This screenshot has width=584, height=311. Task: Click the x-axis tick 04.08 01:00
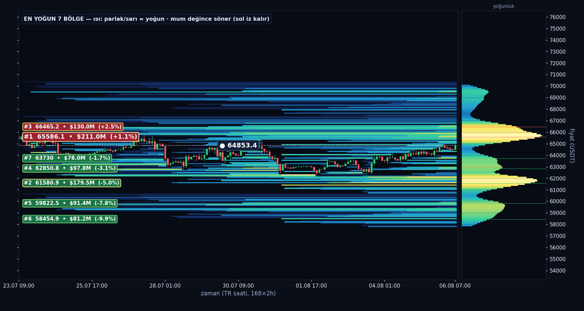[385, 286]
